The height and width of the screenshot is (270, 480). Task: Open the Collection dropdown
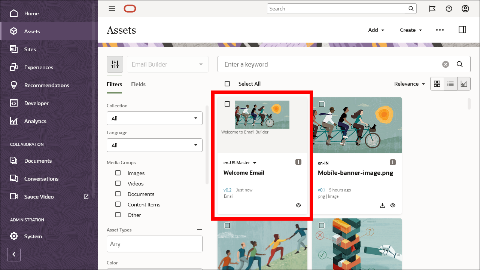coord(154,118)
